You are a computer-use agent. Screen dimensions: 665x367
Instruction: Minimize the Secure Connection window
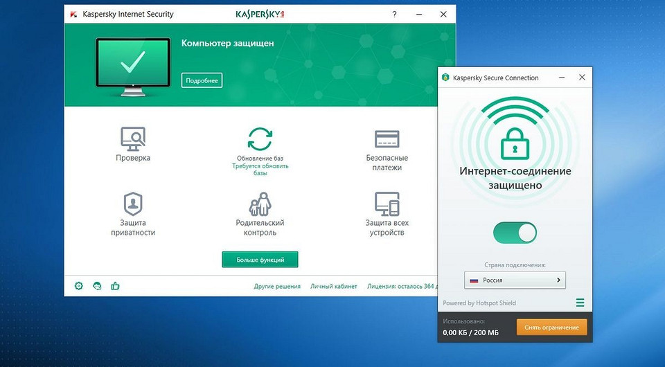pyautogui.click(x=562, y=78)
